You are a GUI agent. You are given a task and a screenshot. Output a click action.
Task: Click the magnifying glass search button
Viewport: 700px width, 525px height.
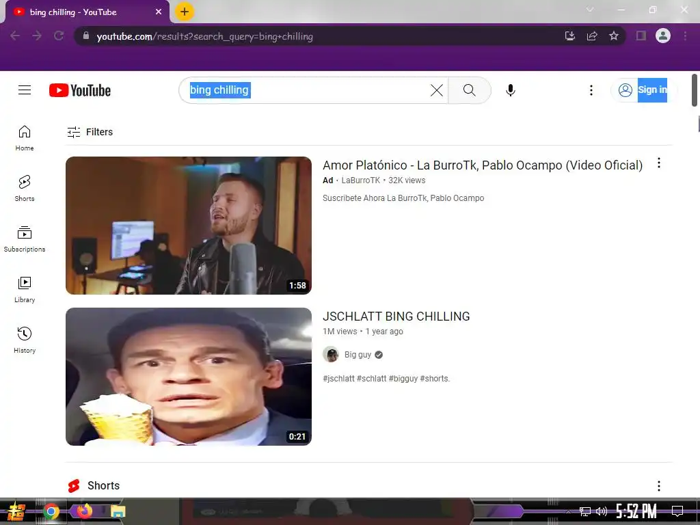click(x=469, y=90)
